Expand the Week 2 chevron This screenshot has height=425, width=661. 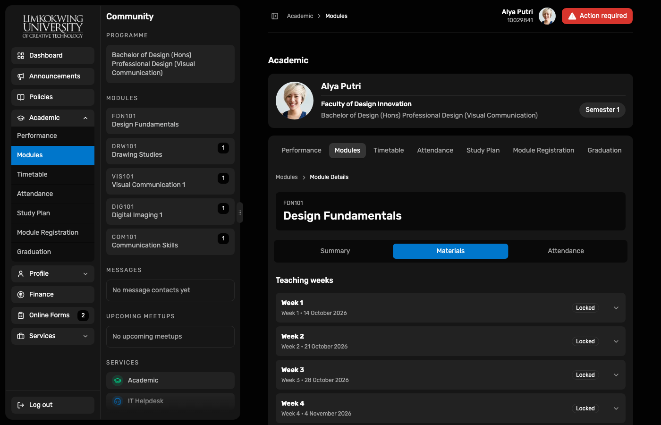pyautogui.click(x=616, y=341)
